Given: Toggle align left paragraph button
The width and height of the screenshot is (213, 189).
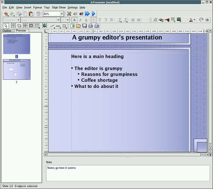Looking at the screenshot, I should [94, 20].
